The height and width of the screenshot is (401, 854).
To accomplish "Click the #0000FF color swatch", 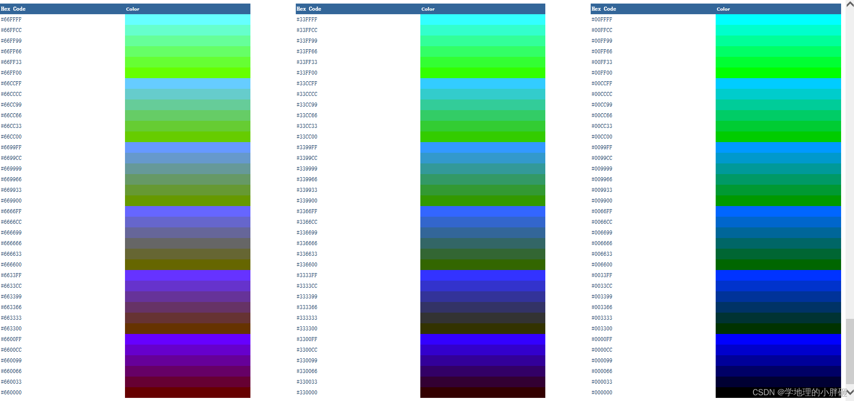I will 778,339.
